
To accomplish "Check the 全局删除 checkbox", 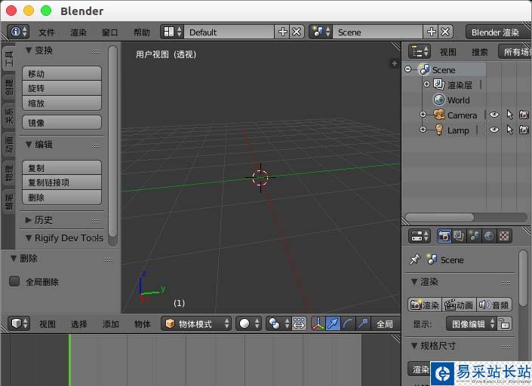I will 14,281.
